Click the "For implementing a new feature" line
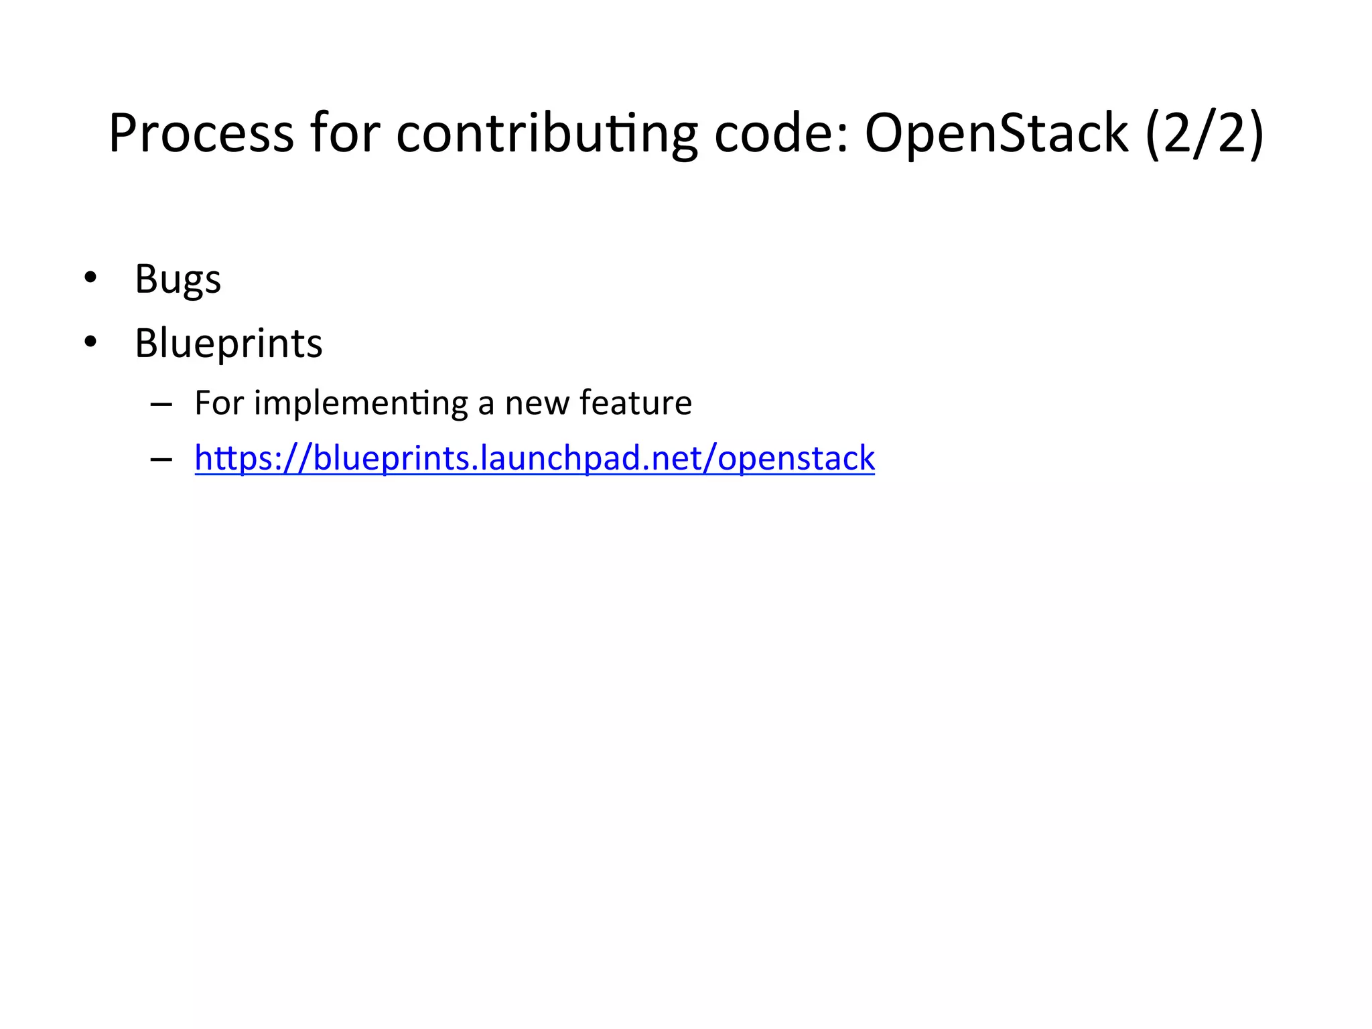 pos(443,403)
